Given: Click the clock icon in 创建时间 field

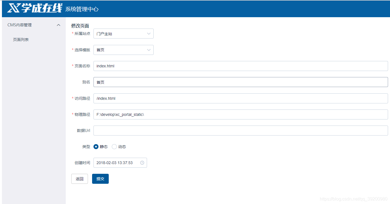Looking at the screenshot, I should coord(142,163).
